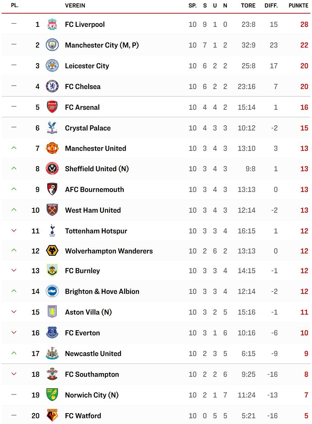This screenshot has height=424, width=312.
Task: Click the Leicester City fox crest
Action: pos(52,66)
